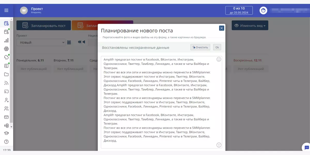
Task: Click the 12:20 clock in the sidebar
Action: pyautogui.click(x=7, y=150)
